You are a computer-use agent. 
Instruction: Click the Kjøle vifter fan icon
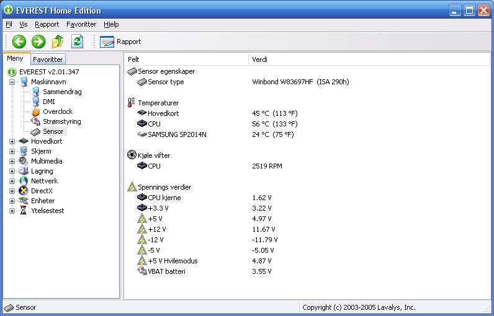pos(132,155)
